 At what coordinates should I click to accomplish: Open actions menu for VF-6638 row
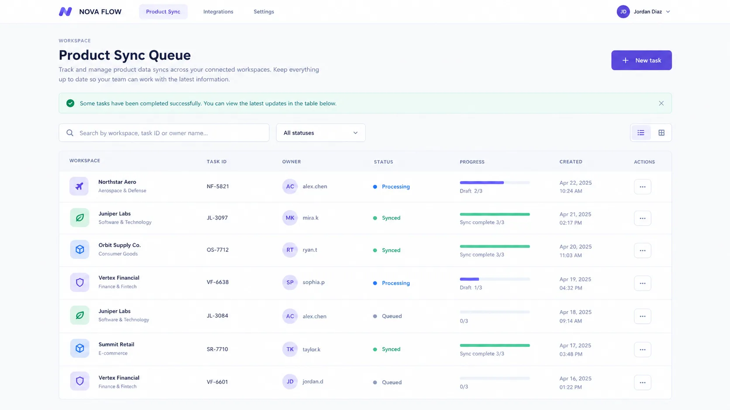(642, 283)
